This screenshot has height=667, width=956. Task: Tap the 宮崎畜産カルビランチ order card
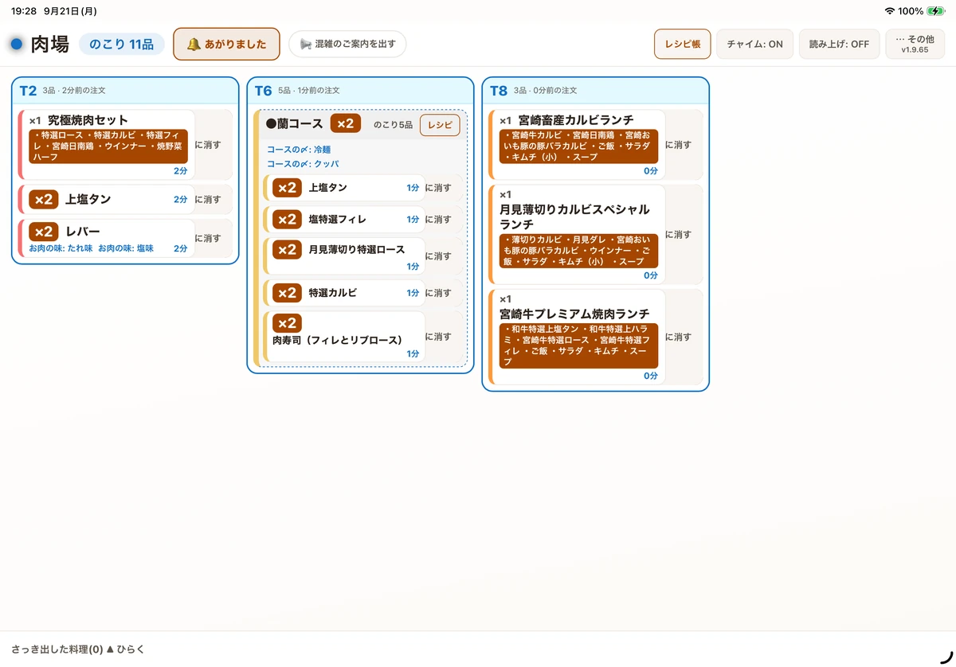pyautogui.click(x=578, y=145)
